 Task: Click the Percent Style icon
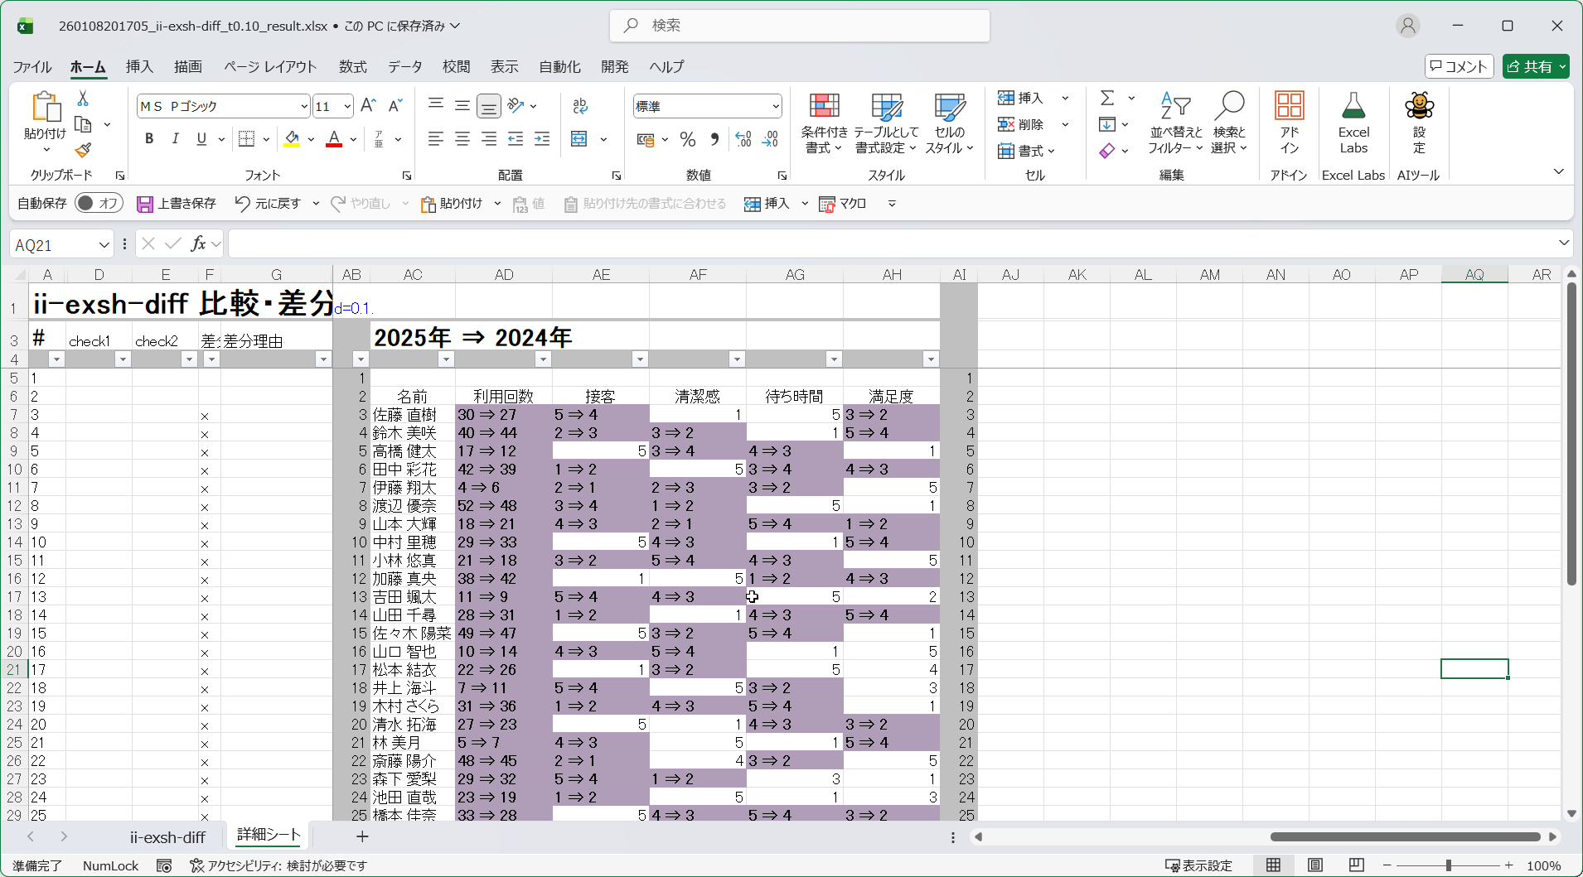(x=688, y=139)
